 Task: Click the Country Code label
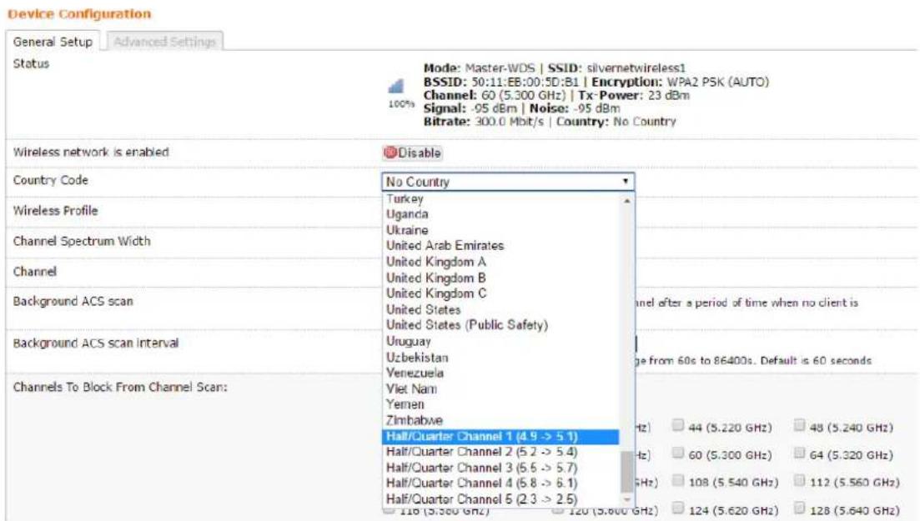tap(50, 180)
